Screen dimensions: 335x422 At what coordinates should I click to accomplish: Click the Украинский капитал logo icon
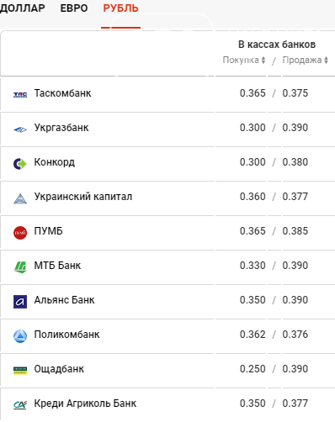click(x=20, y=198)
